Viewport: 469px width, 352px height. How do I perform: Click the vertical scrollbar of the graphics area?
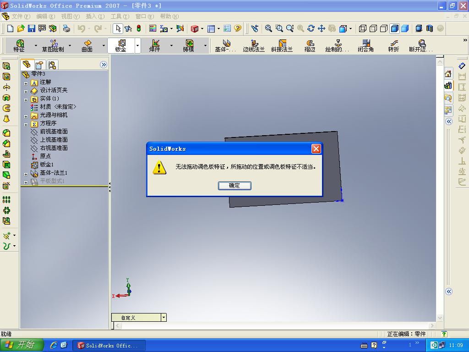click(x=440, y=189)
